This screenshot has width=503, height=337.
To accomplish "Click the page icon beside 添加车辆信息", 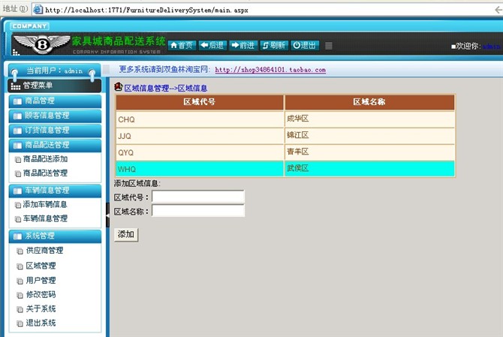I will pos(18,205).
